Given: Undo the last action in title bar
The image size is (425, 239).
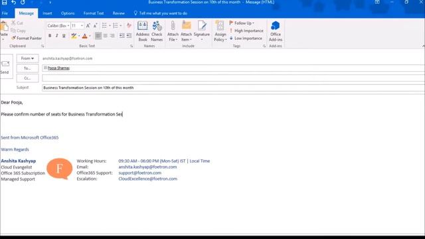Looking at the screenshot, I should 13,3.
